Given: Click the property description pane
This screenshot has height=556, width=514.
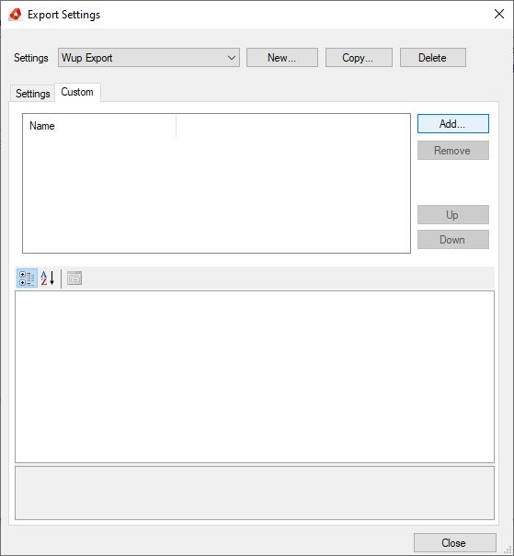Looking at the screenshot, I should [255, 493].
